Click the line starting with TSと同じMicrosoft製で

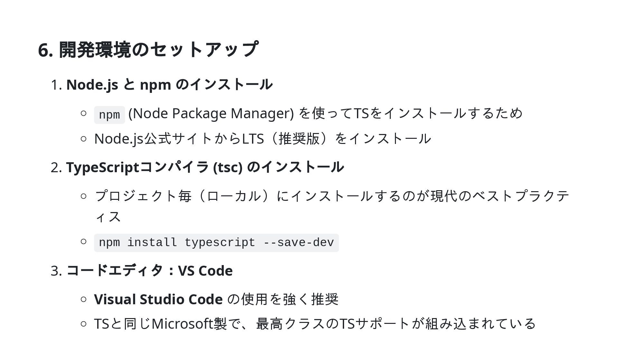click(x=314, y=324)
